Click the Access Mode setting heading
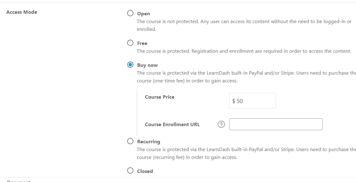 pyautogui.click(x=22, y=12)
